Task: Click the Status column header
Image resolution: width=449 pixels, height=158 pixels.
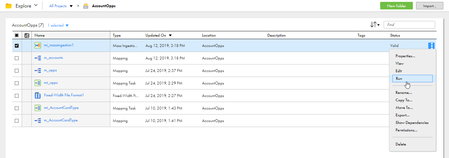Action: tap(395, 35)
